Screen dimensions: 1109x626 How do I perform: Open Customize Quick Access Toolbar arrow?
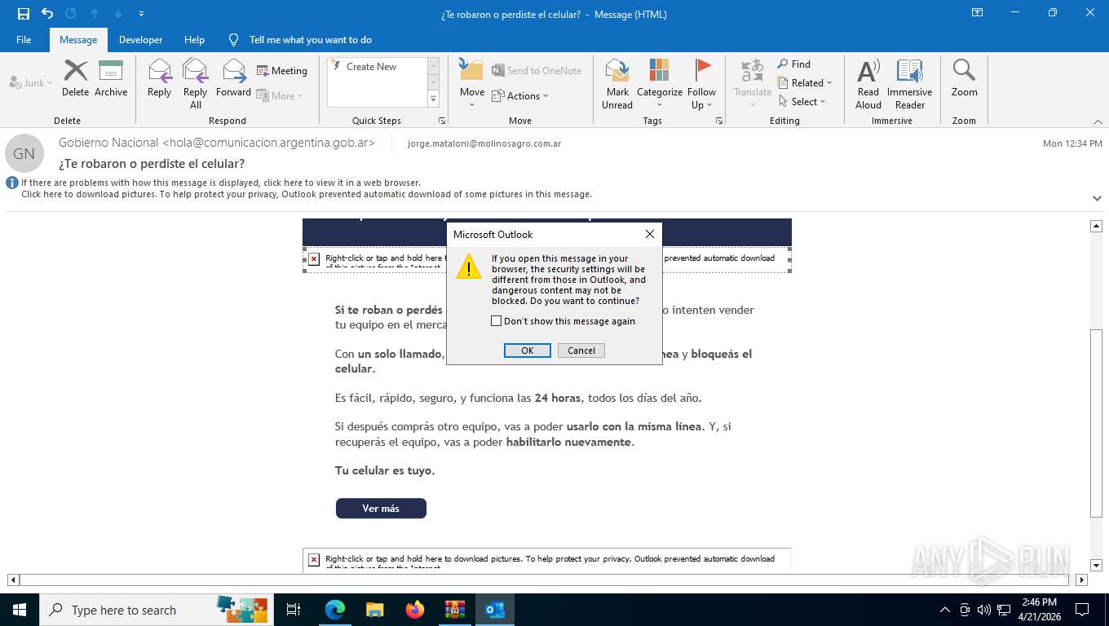point(142,14)
